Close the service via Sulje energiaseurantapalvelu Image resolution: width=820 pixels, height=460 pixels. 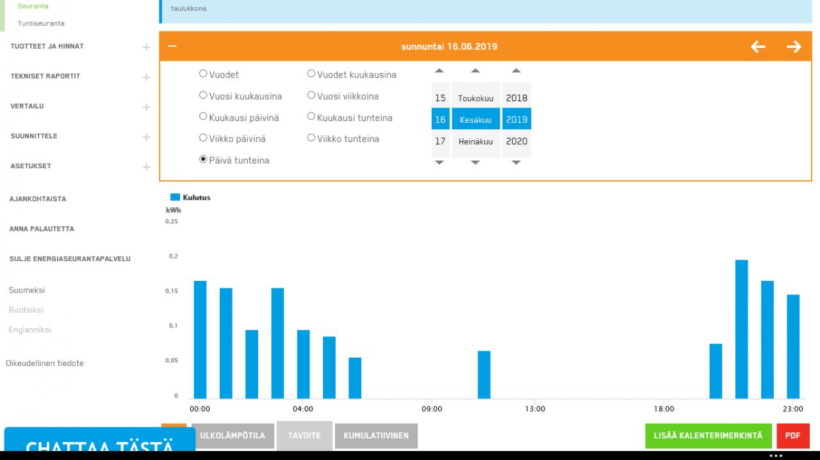coord(70,259)
